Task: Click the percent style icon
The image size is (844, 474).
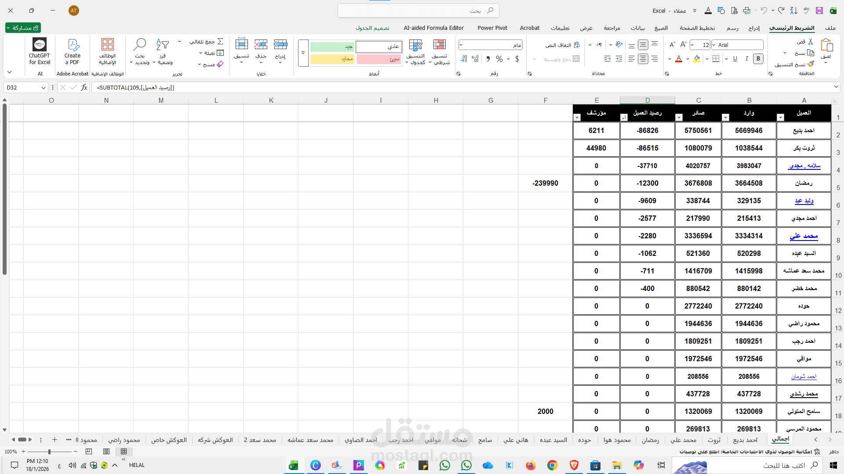Action: [499, 59]
